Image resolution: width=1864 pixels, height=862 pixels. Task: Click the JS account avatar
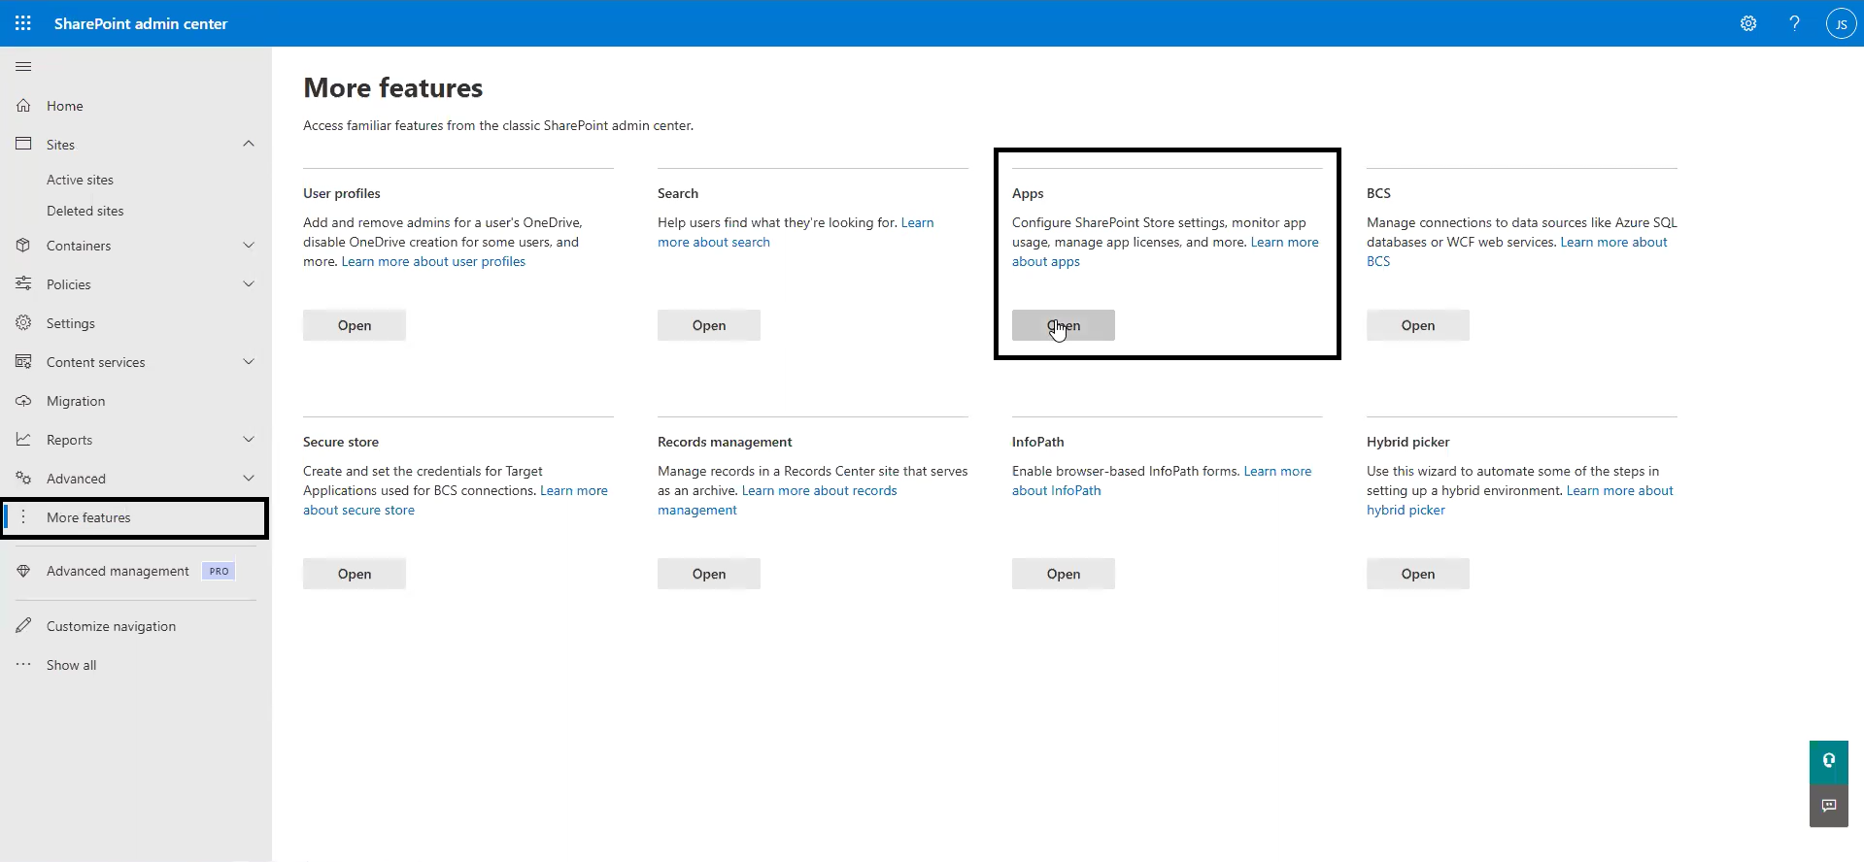1841,23
